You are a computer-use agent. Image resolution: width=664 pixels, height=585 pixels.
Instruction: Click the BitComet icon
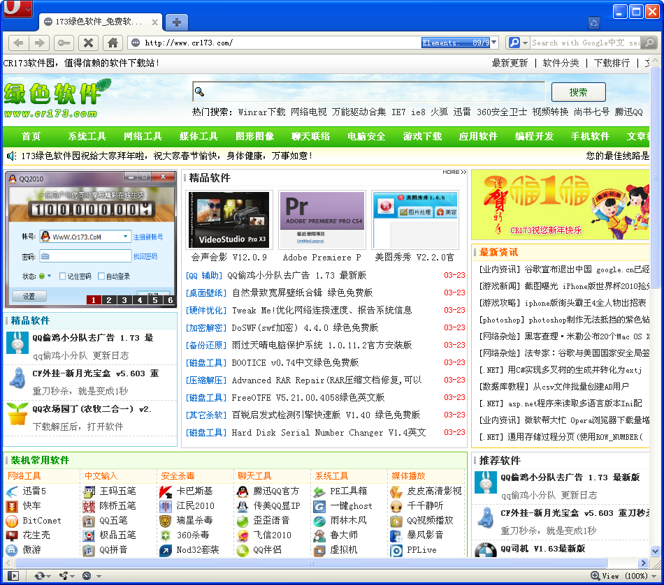(12, 521)
